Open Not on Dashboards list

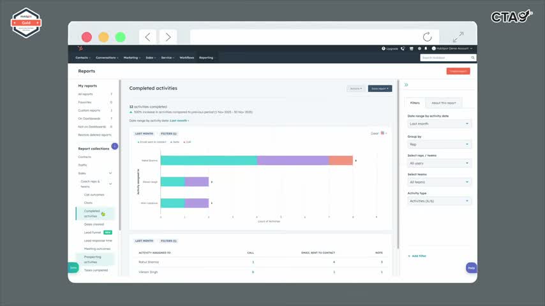[92, 127]
